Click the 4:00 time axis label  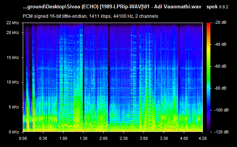click(x=184, y=138)
